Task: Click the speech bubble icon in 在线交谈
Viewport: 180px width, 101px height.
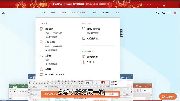Action: [163, 97]
